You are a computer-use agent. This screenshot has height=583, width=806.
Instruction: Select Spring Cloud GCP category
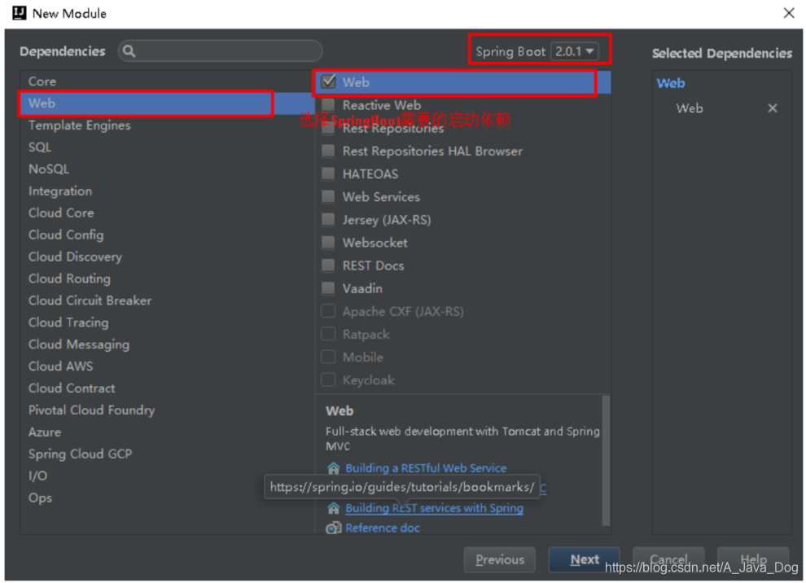tap(167, 454)
